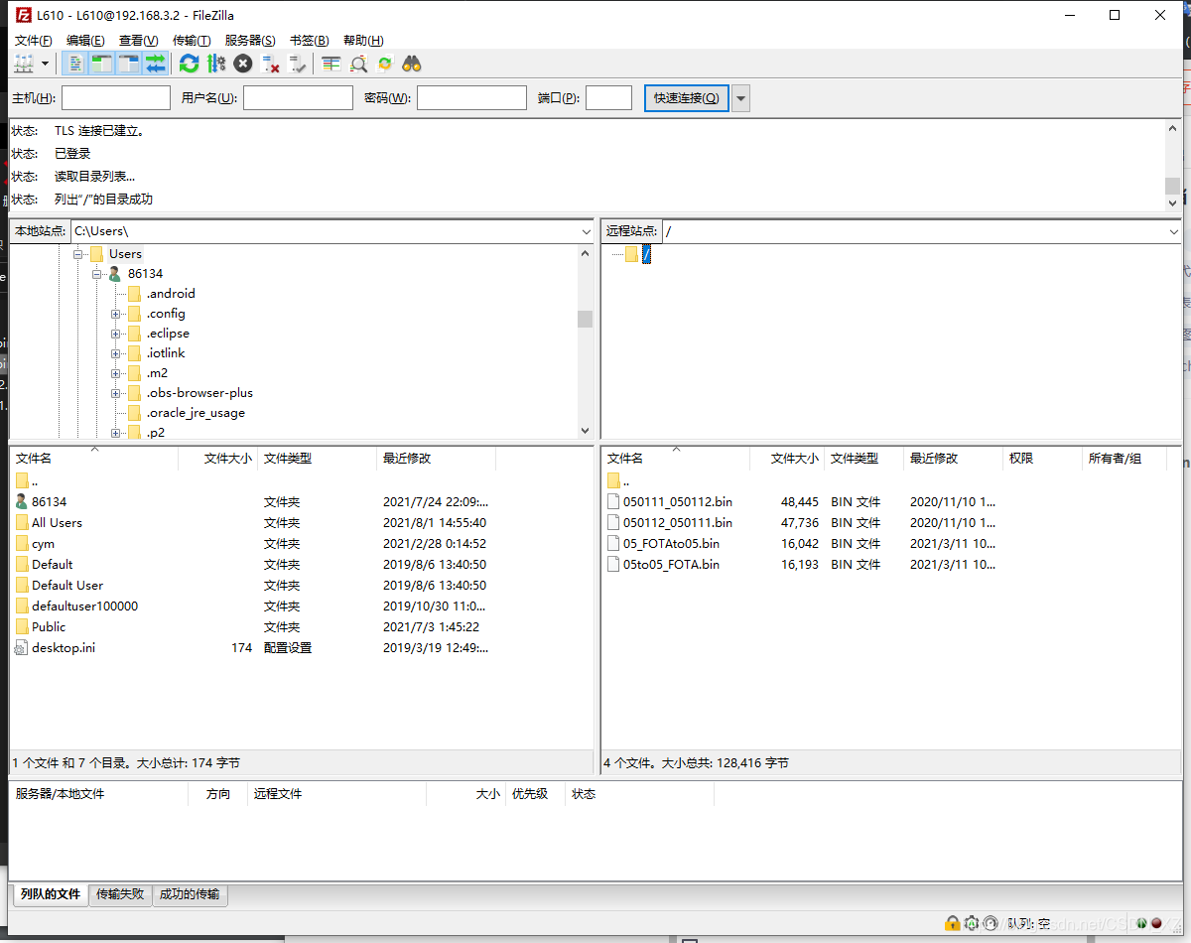This screenshot has height=943, width=1191.
Task: Open the 文件(F) menu
Action: 33,40
